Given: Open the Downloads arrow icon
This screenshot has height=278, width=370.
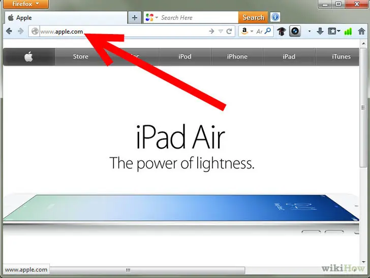Looking at the screenshot, I should [x=320, y=31].
